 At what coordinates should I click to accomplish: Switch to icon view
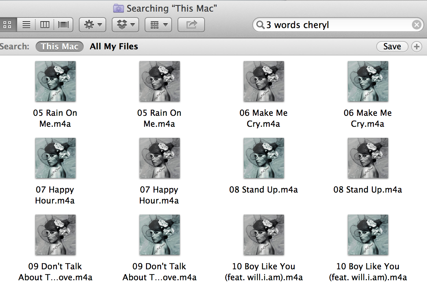click(x=8, y=25)
